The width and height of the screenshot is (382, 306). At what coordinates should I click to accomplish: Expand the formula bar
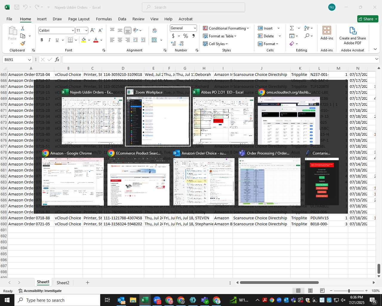click(377, 59)
